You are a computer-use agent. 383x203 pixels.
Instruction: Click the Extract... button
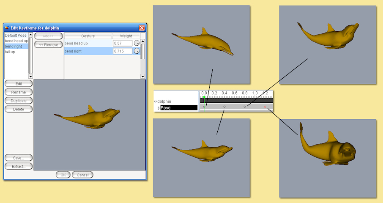(x=19, y=166)
